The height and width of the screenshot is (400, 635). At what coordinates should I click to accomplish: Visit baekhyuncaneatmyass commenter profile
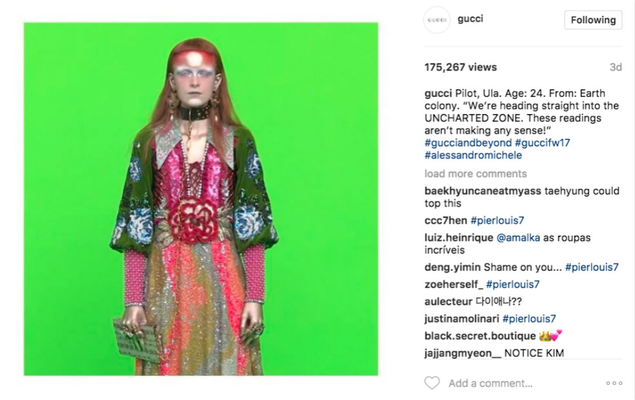[x=483, y=191]
